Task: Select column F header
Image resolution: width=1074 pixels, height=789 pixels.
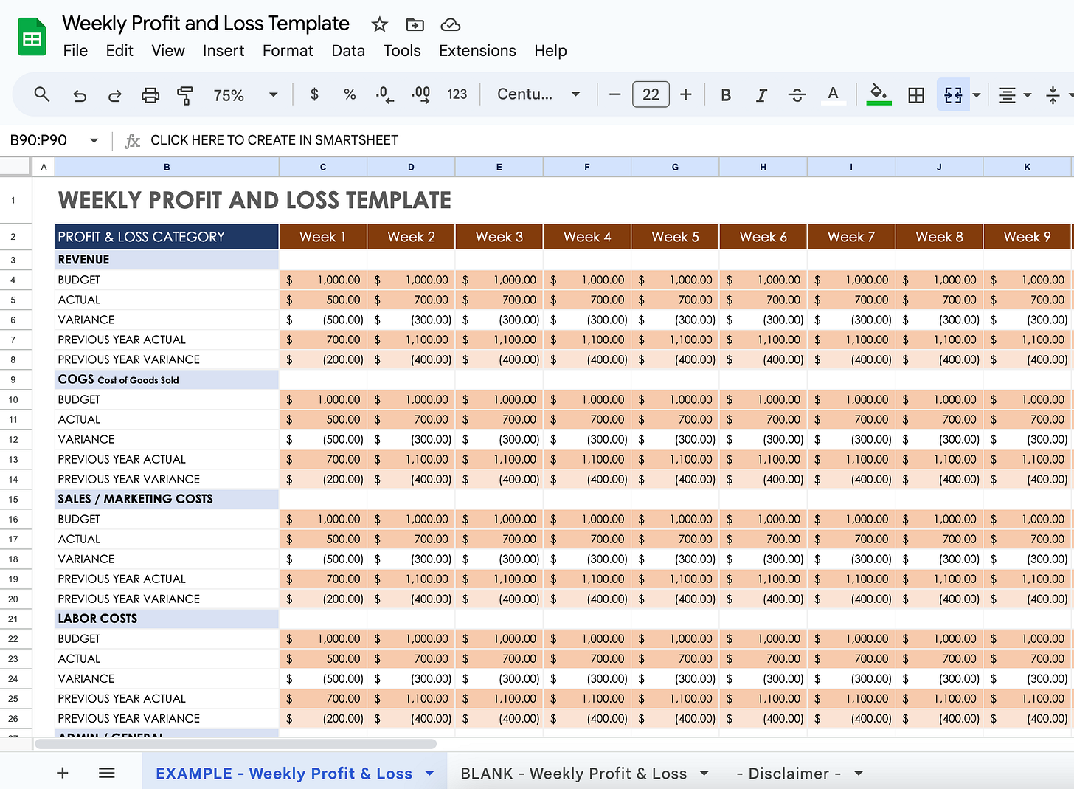Action: [x=587, y=168]
